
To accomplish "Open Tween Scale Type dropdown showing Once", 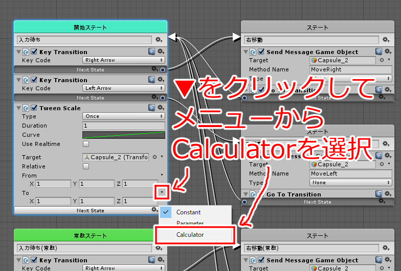I will pyautogui.click(x=124, y=116).
